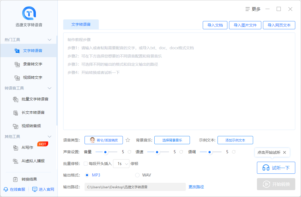Select 长文本转语音 in the sidebar
Screen dimensions: 301x197
[28, 112]
